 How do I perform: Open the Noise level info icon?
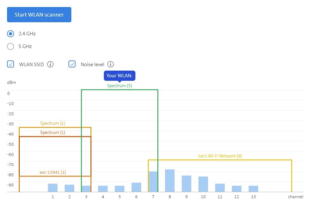point(111,64)
